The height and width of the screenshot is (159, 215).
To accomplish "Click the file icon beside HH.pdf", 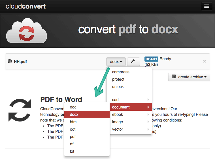I will click(x=10, y=61).
